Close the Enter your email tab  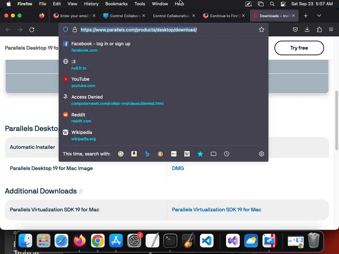tap(94, 16)
